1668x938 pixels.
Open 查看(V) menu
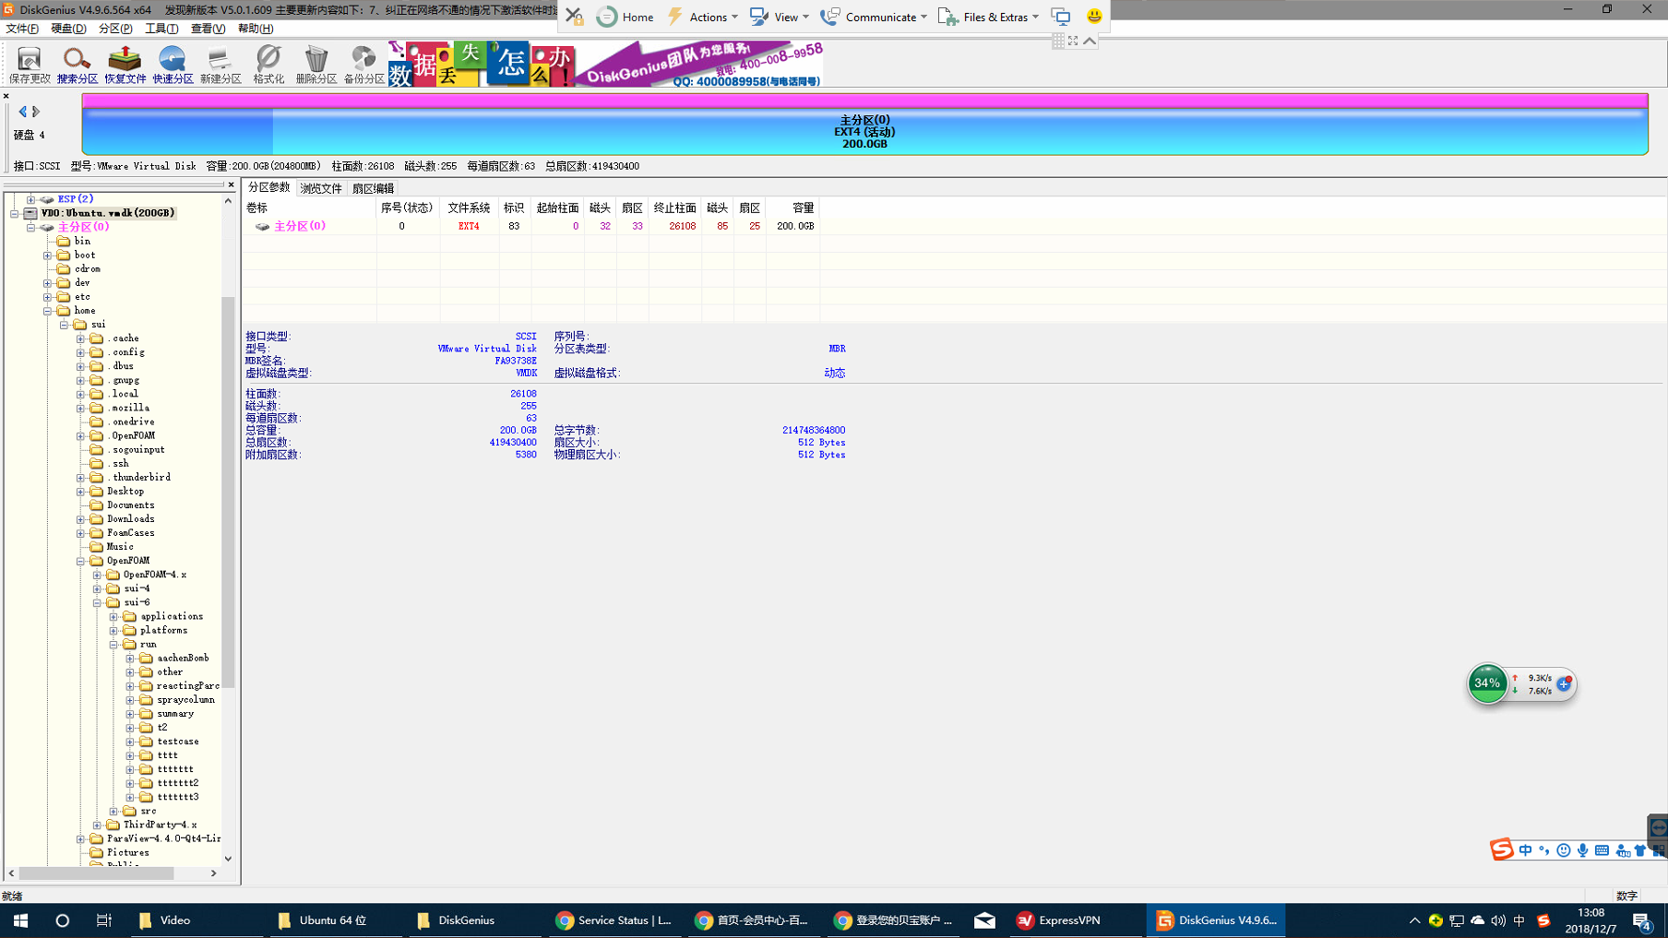click(x=208, y=29)
